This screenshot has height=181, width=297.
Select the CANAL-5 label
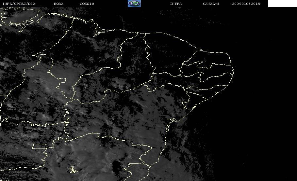click(211, 4)
